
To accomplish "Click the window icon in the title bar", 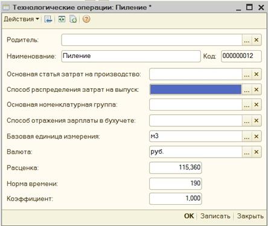I will (x=7, y=8).
